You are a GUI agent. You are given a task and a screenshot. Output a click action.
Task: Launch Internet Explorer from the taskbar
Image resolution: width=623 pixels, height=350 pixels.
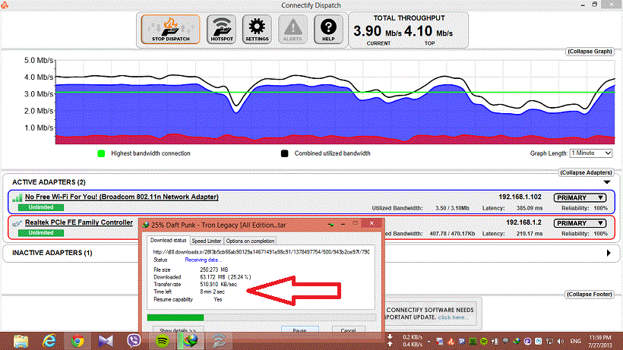point(49,342)
